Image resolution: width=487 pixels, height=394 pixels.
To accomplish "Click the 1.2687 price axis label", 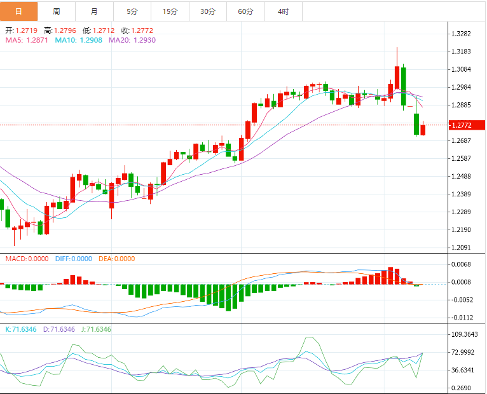I will pos(461,140).
